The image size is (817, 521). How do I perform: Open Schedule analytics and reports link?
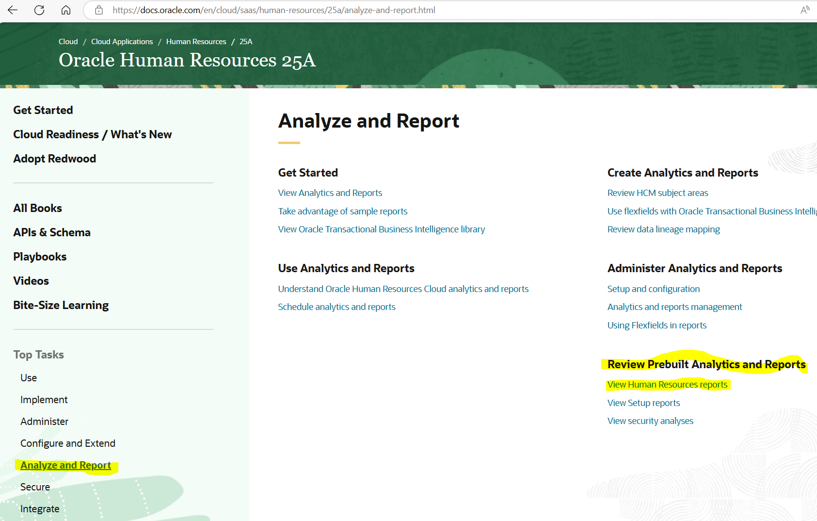click(337, 307)
